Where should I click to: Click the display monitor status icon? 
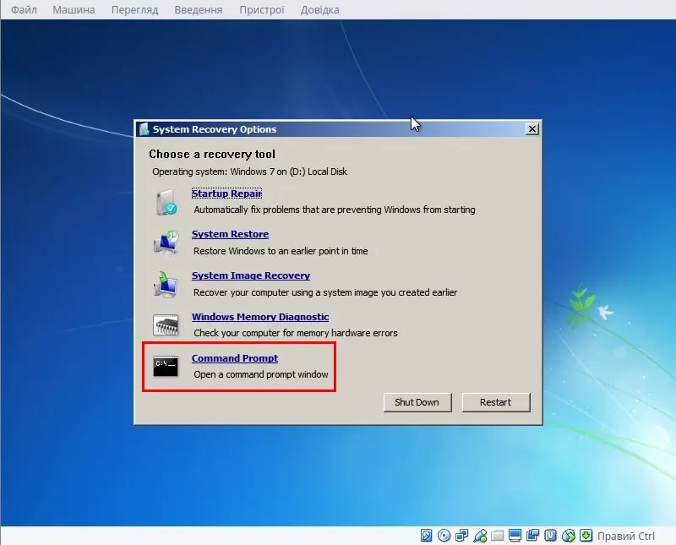click(515, 536)
